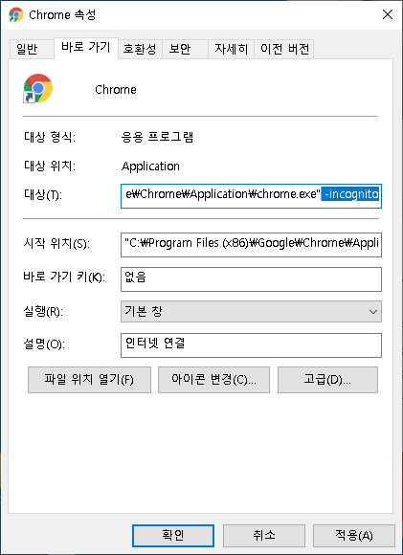This screenshot has height=555, width=403.
Task: Click the 대상(T) target path field
Action: point(251,196)
